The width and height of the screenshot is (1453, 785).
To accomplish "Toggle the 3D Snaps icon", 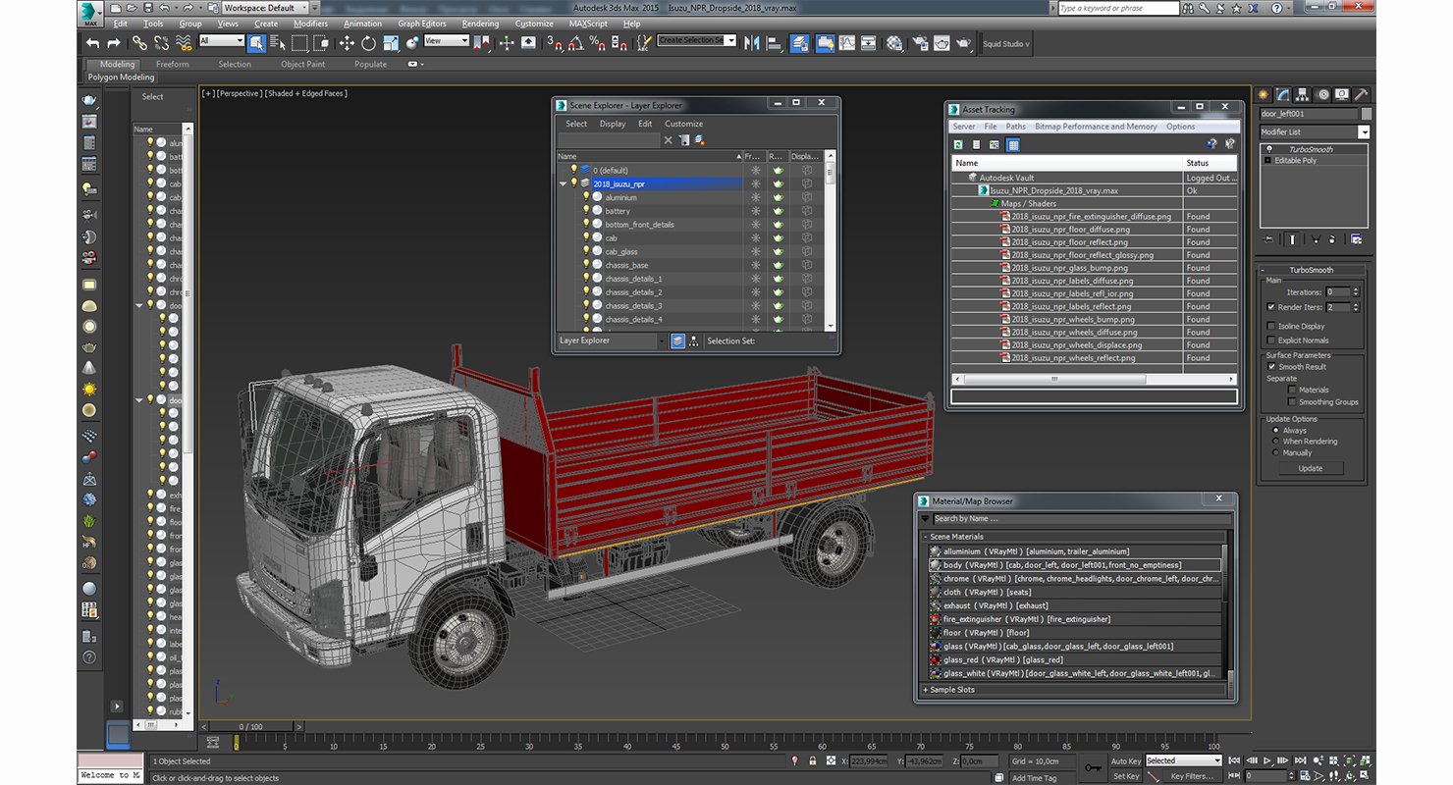I will tap(555, 43).
